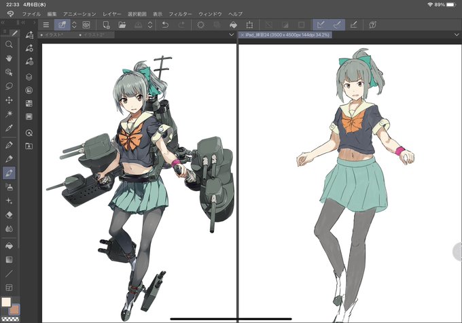The image size is (462, 323).
Task: Click the Scale/Rotate transform icon
Action: (x=249, y=25)
